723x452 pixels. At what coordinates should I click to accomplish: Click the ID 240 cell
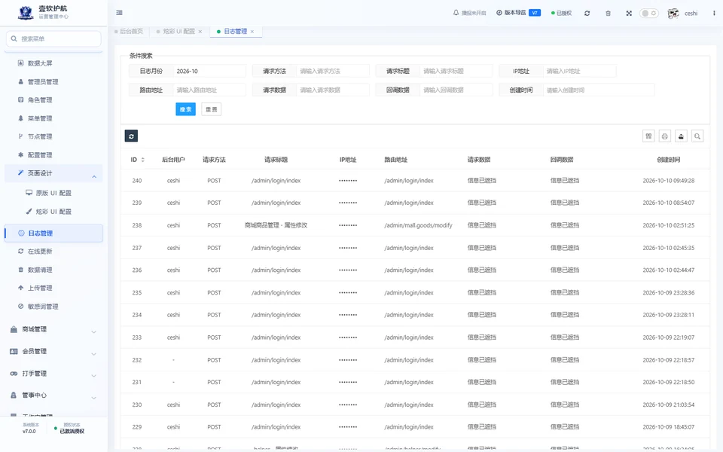[137, 181]
